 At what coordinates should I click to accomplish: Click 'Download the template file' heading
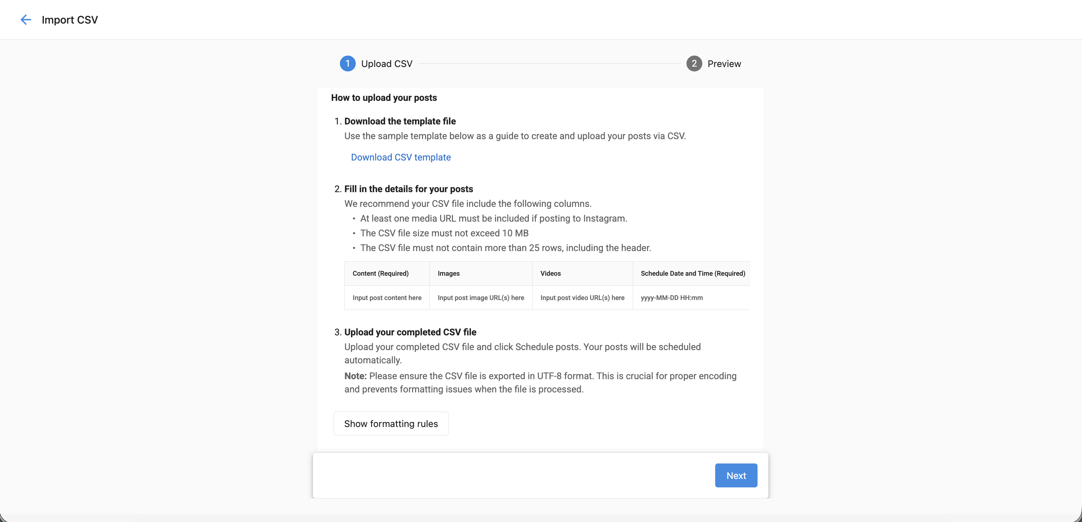[400, 121]
